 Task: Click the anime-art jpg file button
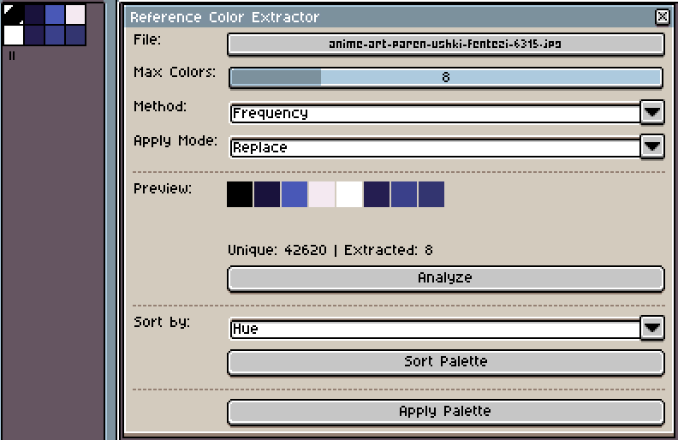[445, 44]
